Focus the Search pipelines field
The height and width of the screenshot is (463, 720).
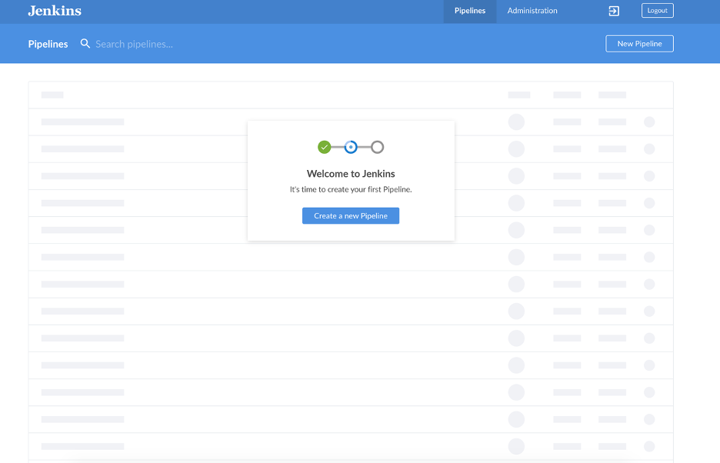point(134,44)
